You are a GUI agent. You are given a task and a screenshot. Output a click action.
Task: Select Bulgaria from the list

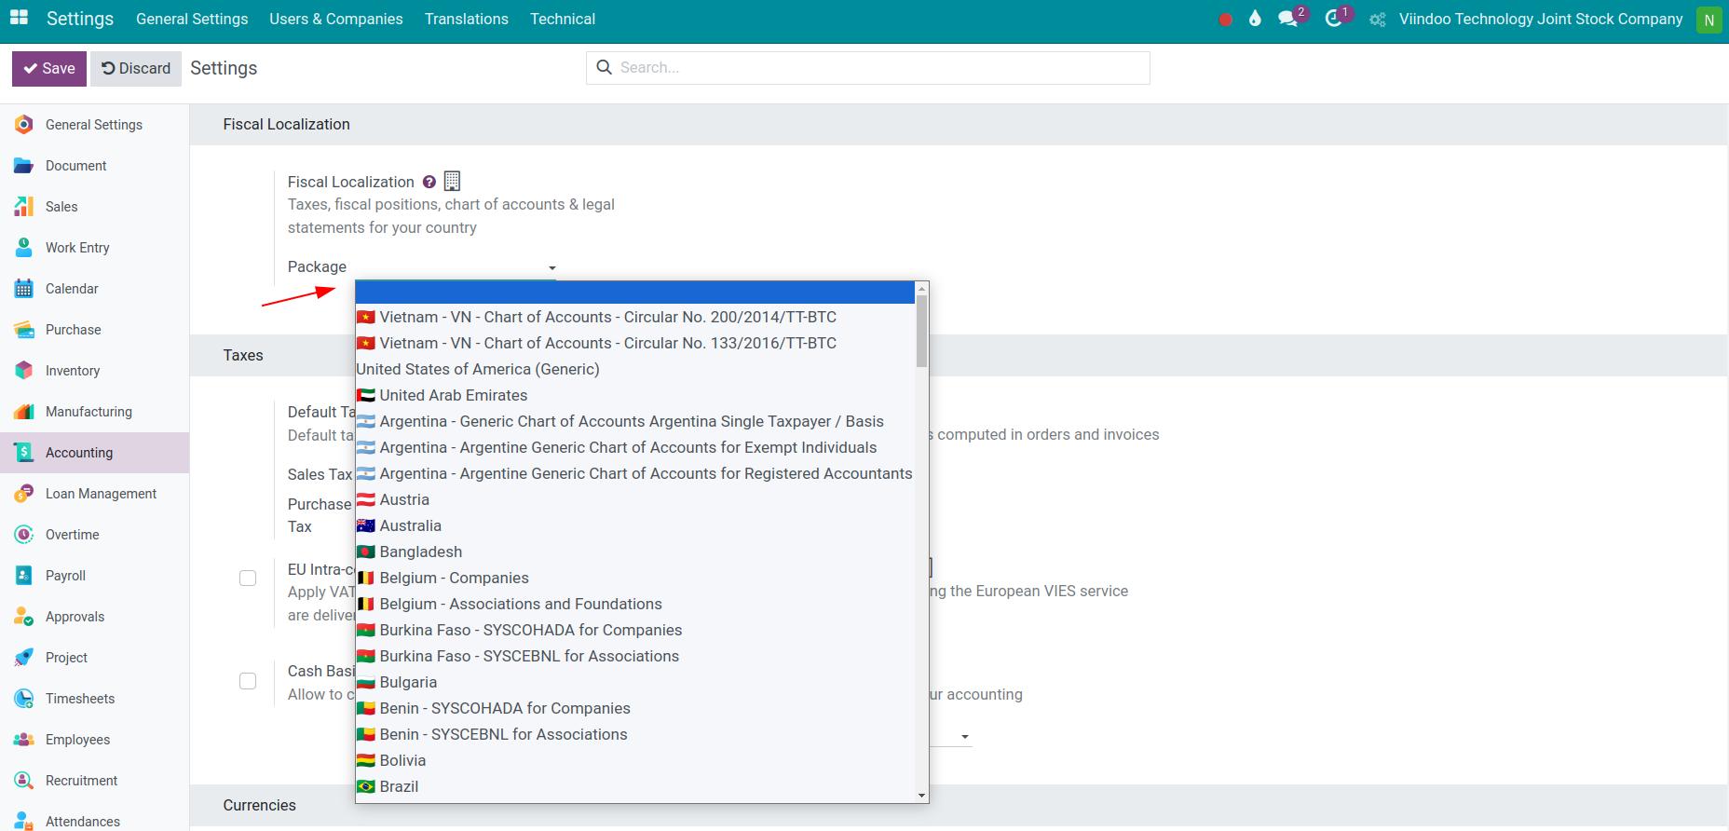(635, 682)
